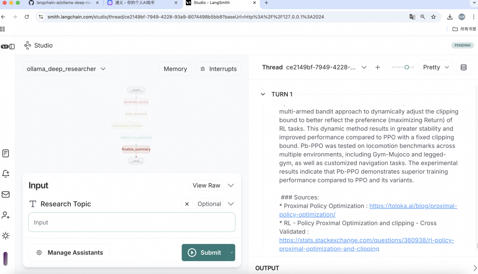
Task: Reload the current page
Action: 27,17
